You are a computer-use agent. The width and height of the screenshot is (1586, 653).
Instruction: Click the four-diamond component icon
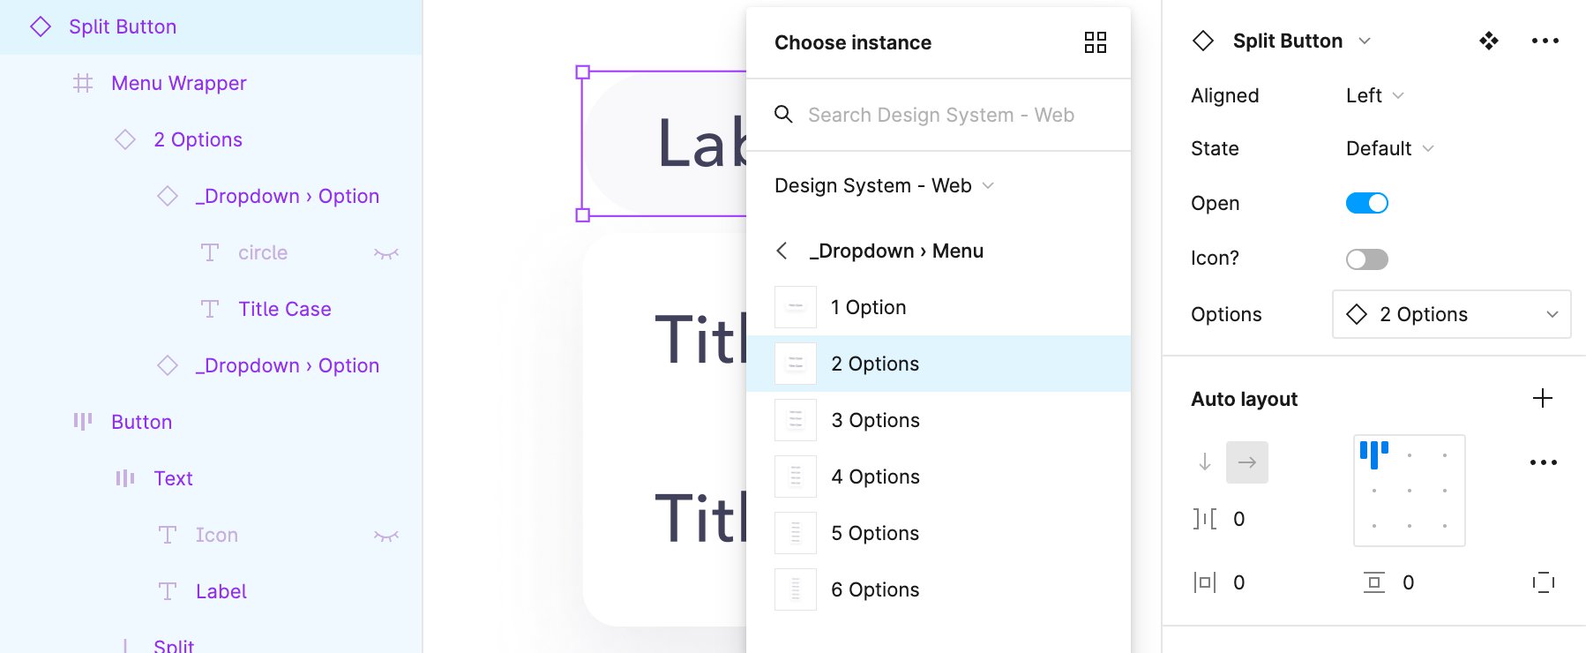coord(1489,41)
